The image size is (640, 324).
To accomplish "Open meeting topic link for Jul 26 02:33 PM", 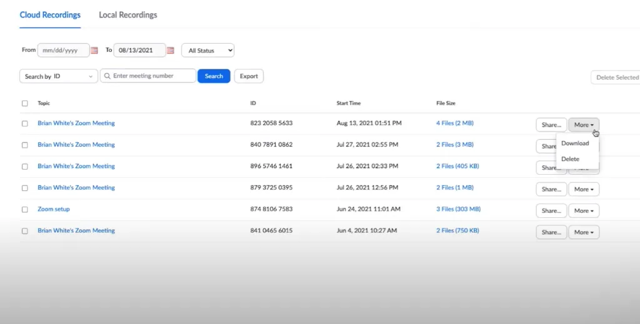I will pos(76,166).
